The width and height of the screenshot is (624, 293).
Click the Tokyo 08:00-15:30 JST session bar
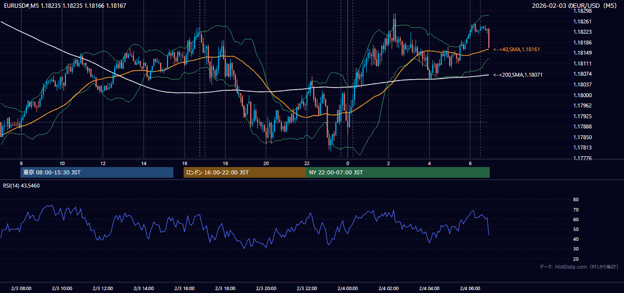tap(97, 172)
